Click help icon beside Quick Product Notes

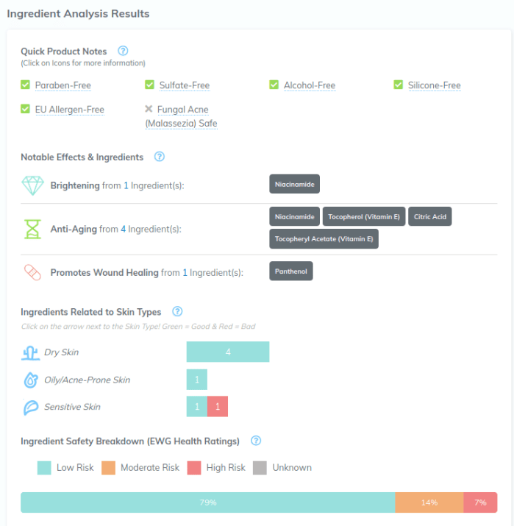(x=123, y=51)
